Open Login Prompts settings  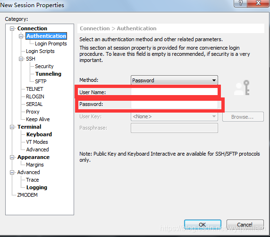click(51, 44)
